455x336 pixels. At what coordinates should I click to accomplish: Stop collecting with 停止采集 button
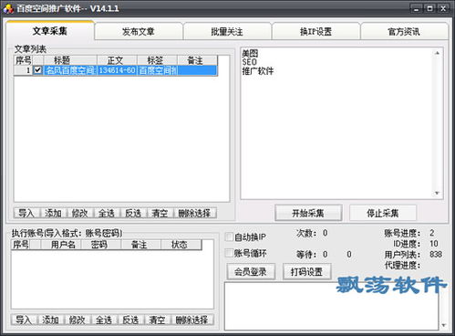pos(383,213)
